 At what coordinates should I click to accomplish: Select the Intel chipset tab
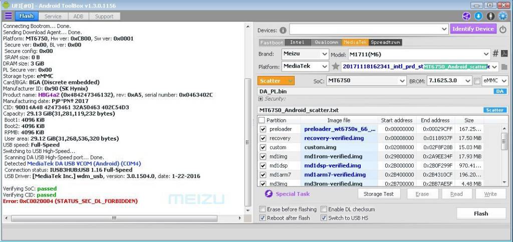[x=298, y=42]
